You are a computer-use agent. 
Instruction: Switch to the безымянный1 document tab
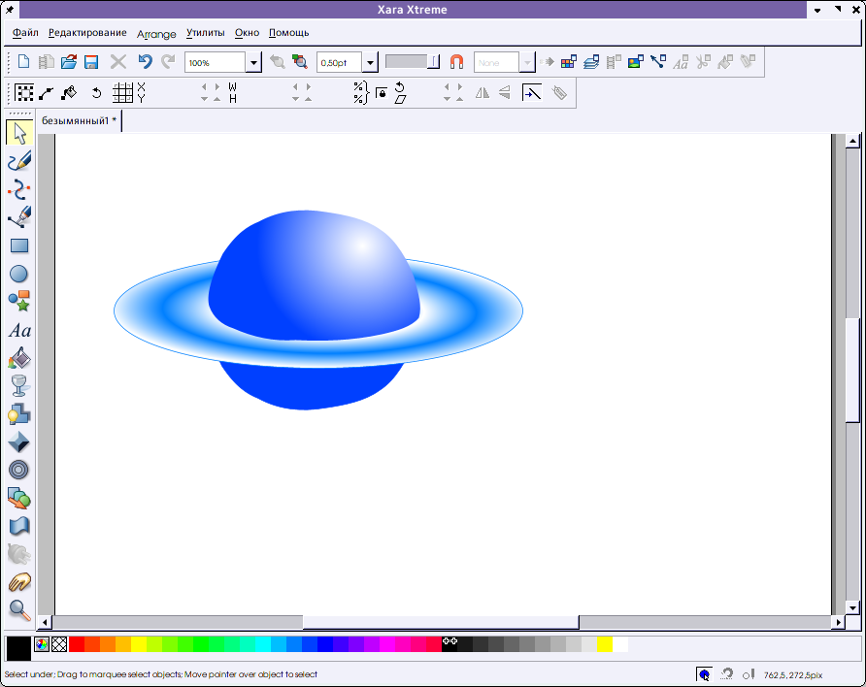[x=78, y=121]
